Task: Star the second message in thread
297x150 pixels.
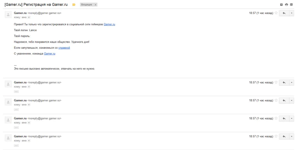Action: pos(276,82)
